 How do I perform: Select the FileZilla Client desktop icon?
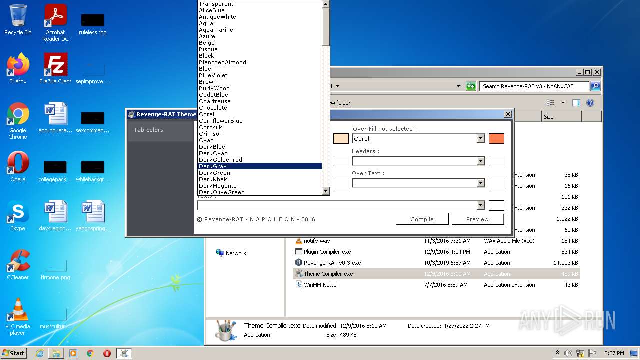(55, 68)
